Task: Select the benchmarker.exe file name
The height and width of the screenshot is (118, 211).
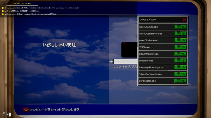Action: coord(149,54)
